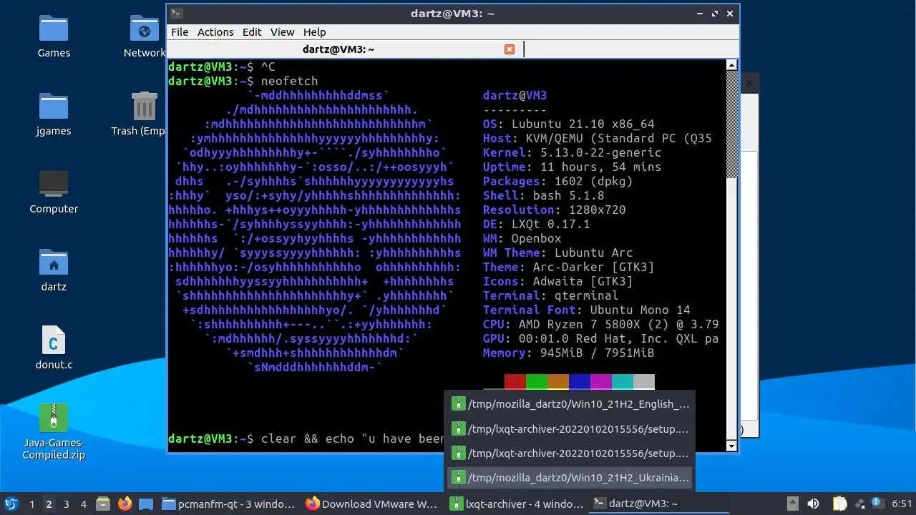The image size is (916, 515).
Task: Switch to workspace 3
Action: click(x=66, y=504)
